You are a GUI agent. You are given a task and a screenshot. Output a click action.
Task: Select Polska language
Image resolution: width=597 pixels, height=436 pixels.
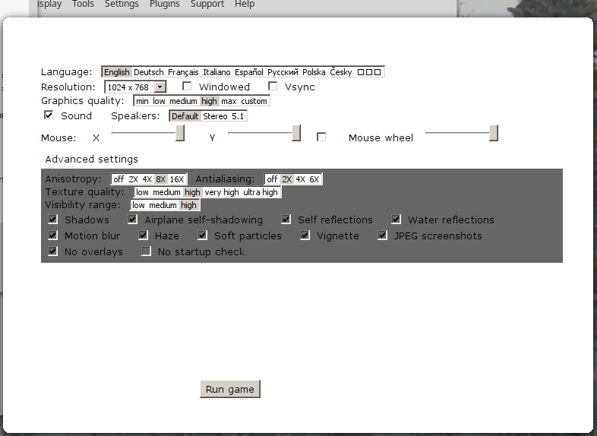click(x=314, y=72)
